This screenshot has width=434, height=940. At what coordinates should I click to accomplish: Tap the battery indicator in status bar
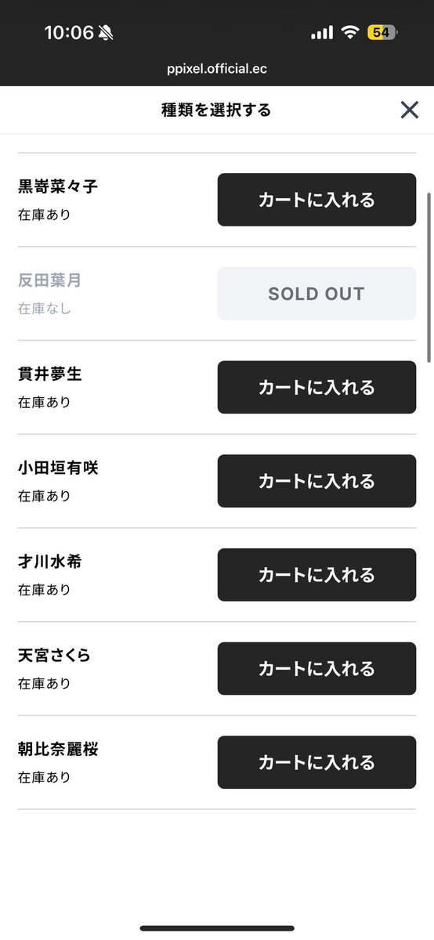(383, 32)
